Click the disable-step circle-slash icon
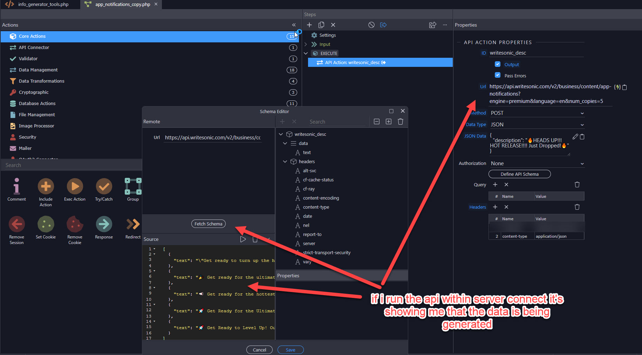This screenshot has width=642, height=355. (x=371, y=25)
